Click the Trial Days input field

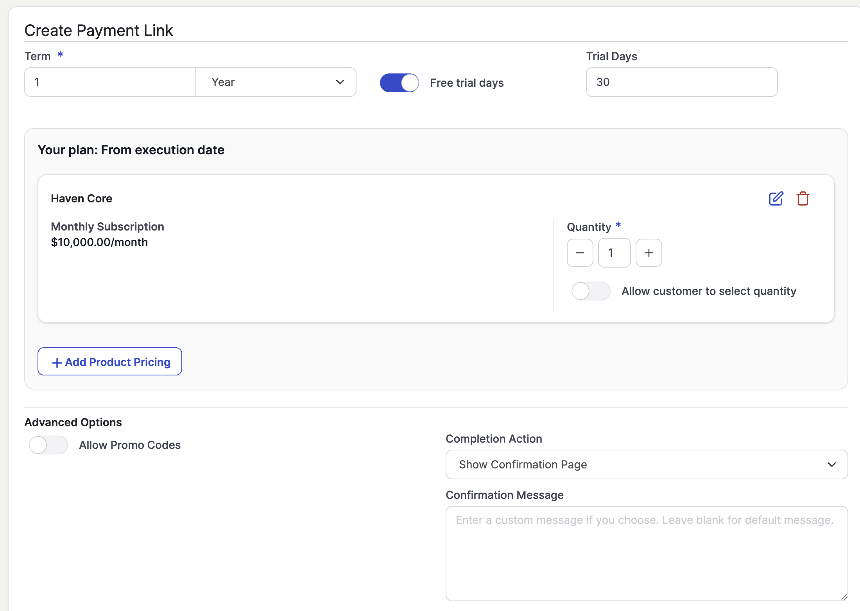681,82
